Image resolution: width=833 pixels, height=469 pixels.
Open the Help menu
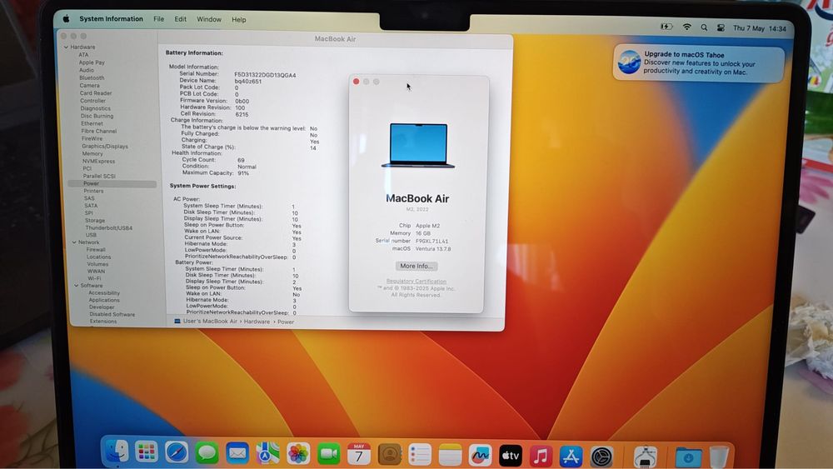[x=238, y=20]
